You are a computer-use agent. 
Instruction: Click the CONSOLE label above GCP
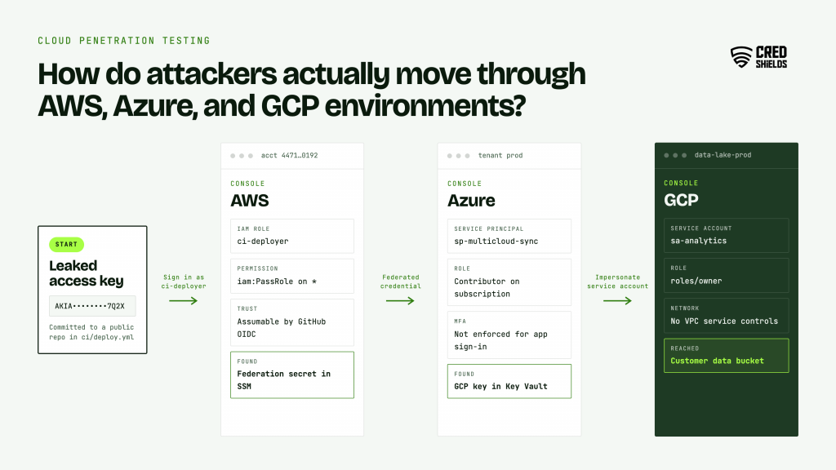coord(681,183)
